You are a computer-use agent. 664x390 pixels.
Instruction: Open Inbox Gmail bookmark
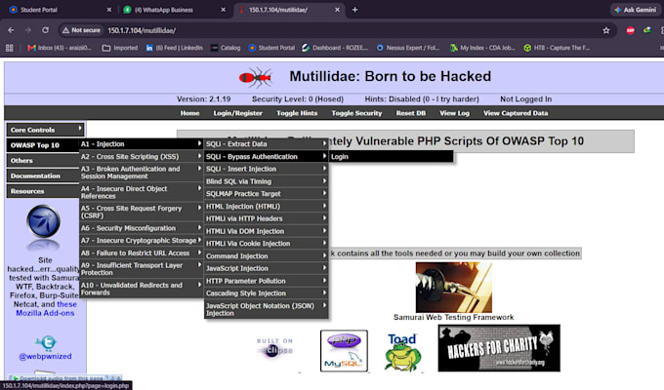pyautogui.click(x=60, y=48)
